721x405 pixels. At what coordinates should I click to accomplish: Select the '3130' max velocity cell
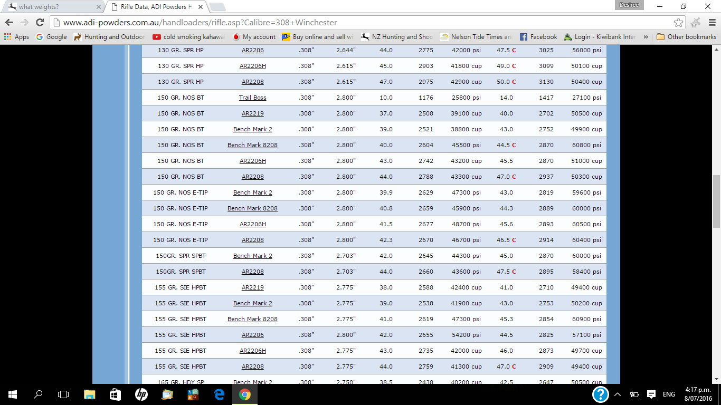(546, 82)
